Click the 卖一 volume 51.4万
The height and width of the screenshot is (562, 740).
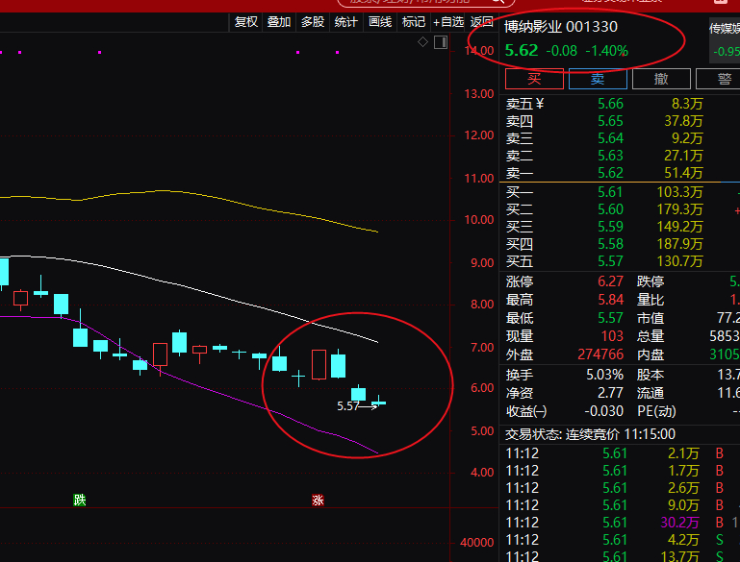[683, 173]
